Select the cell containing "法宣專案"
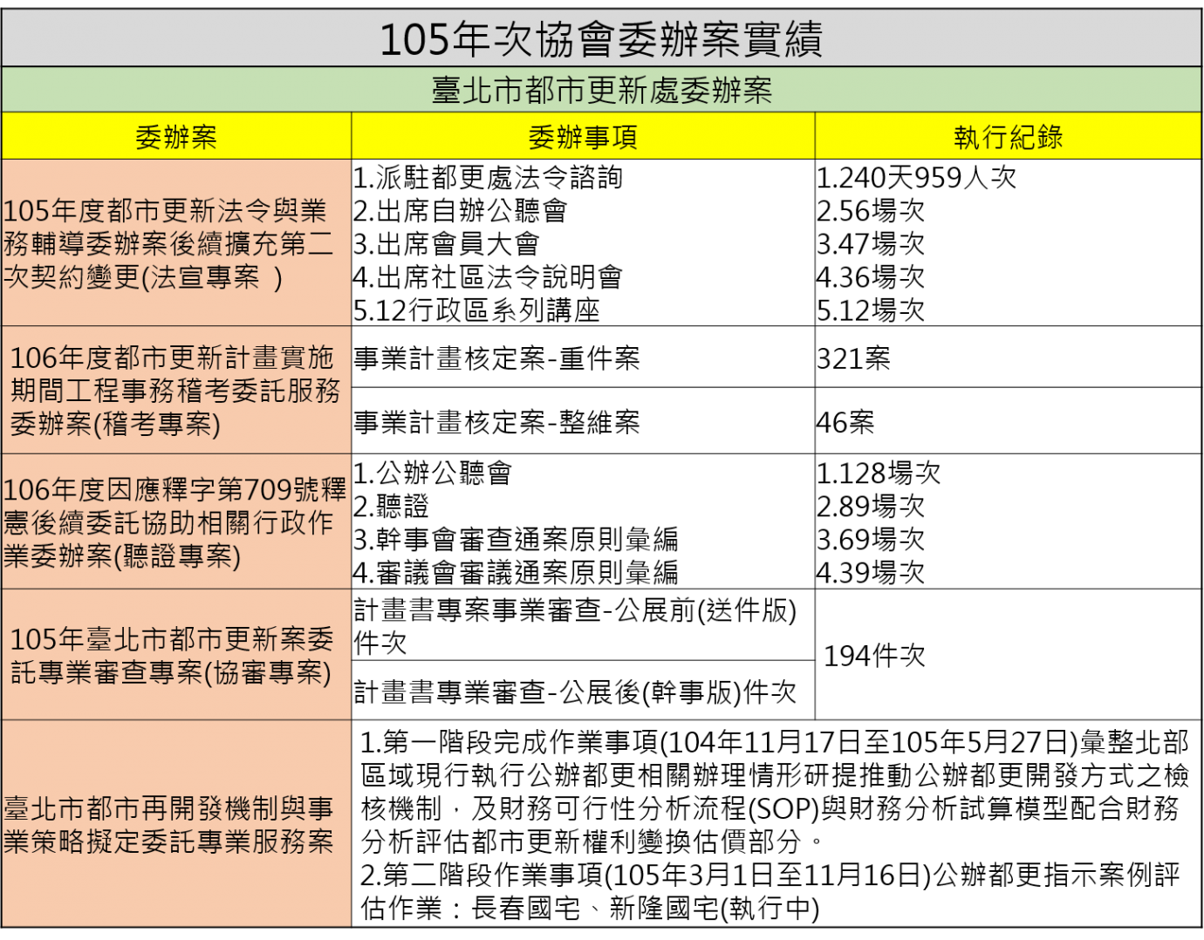 point(176,243)
